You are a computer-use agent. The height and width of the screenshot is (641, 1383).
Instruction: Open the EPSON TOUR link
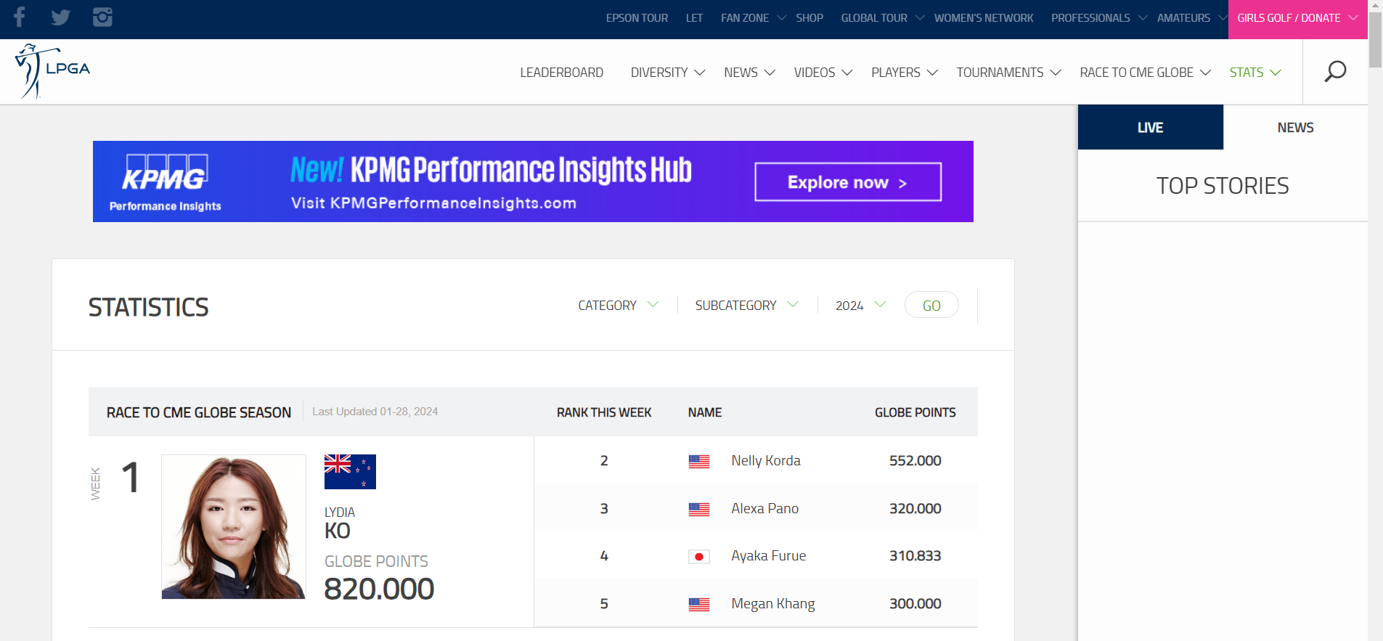637,17
